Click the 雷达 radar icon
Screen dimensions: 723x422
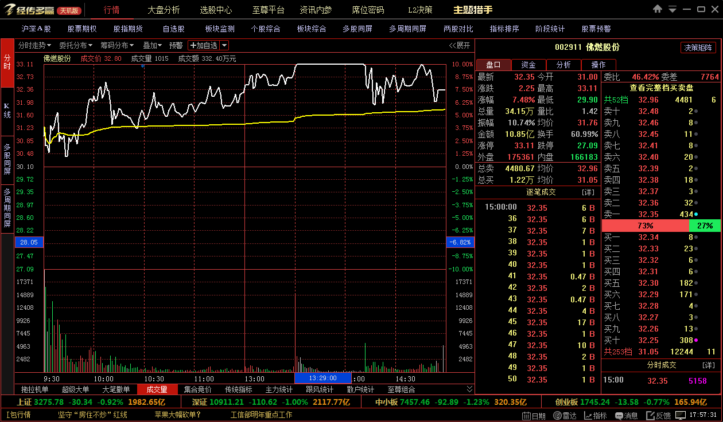click(565, 415)
